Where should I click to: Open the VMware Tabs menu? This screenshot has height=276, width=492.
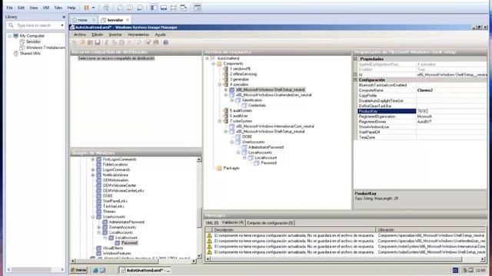pyautogui.click(x=58, y=8)
